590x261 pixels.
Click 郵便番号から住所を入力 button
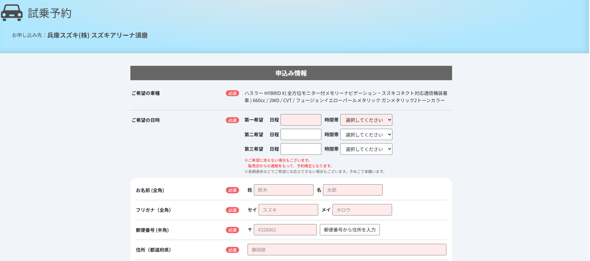(x=350, y=230)
